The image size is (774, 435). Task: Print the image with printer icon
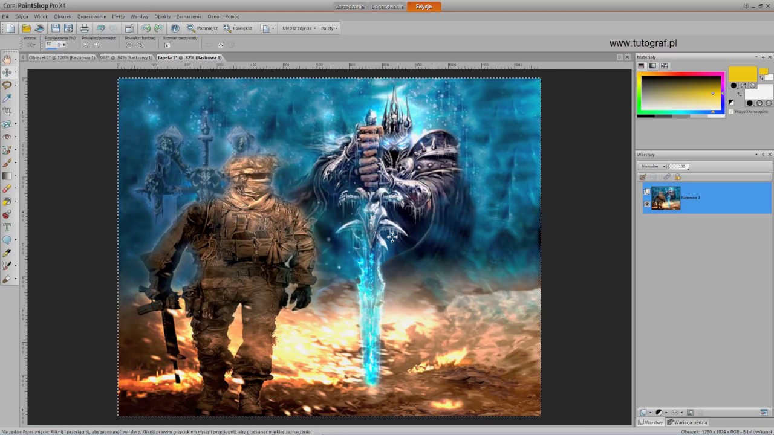[85, 28]
